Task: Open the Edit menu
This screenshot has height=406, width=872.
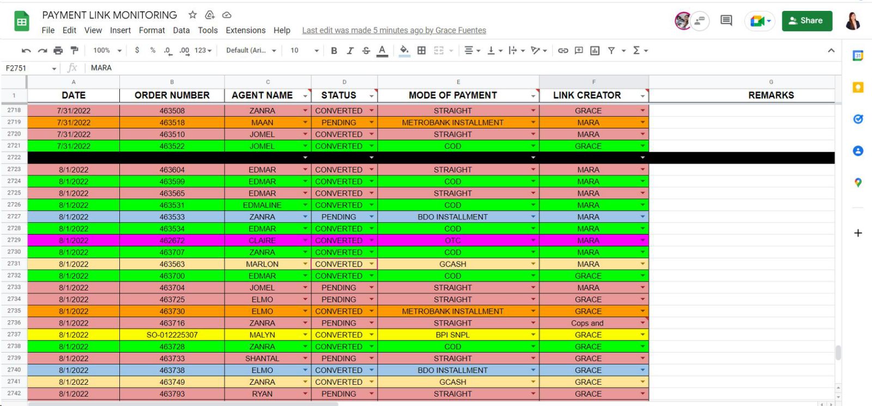Action: 69,31
